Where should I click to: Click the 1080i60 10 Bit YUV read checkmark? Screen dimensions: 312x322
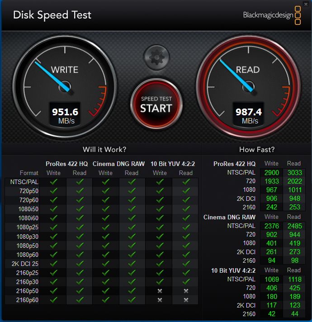(186, 218)
